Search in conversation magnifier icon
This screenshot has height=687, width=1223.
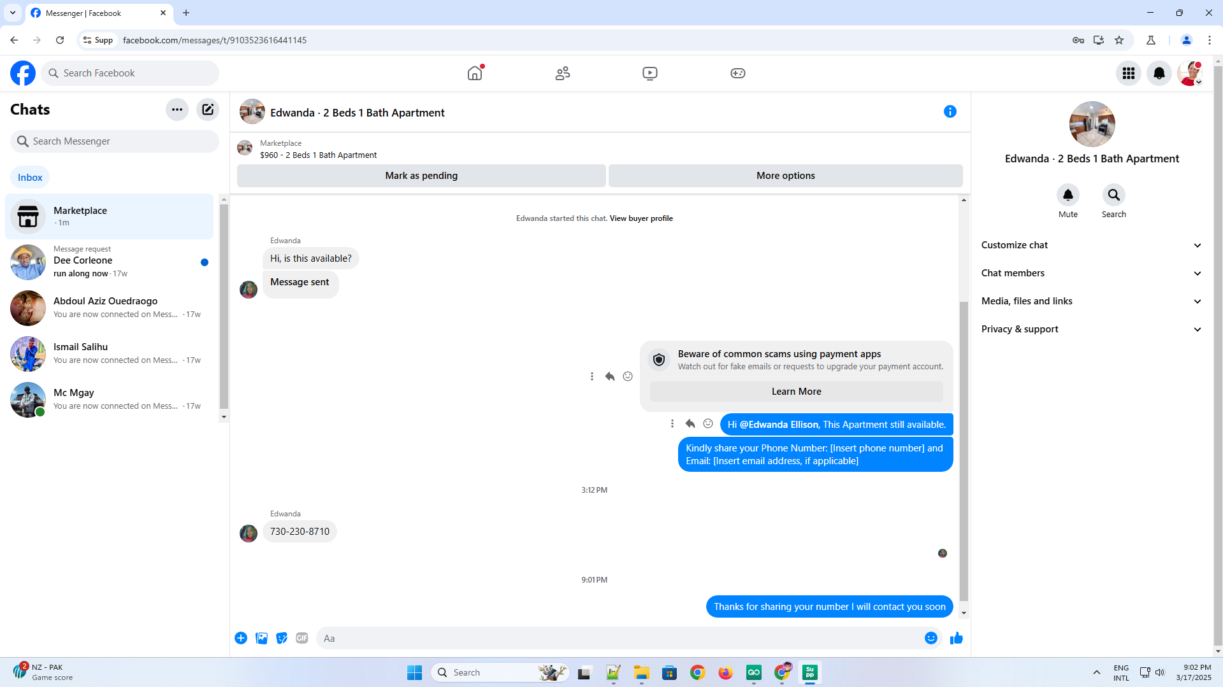[x=1114, y=195]
